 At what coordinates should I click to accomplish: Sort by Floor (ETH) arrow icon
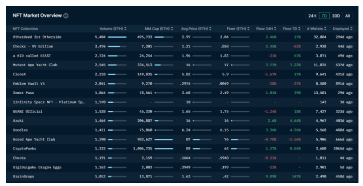[248, 29]
